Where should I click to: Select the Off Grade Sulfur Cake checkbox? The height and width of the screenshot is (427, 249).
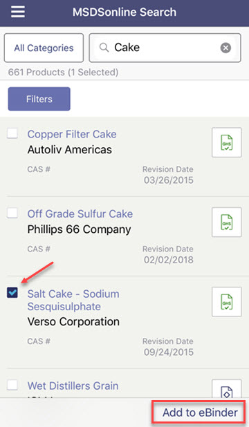(x=12, y=213)
